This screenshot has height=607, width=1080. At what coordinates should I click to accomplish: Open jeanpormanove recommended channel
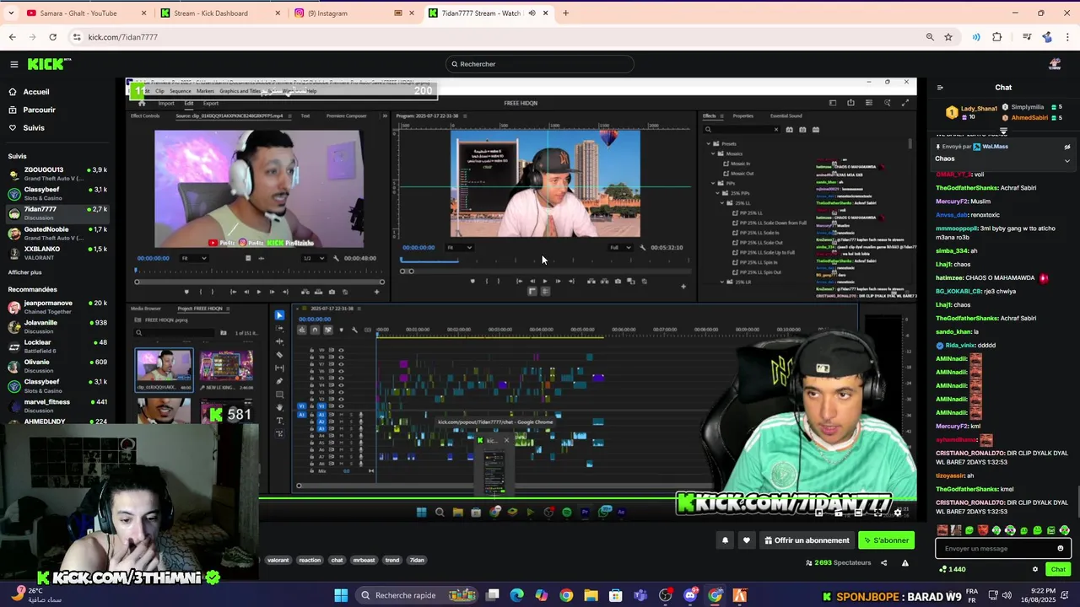[x=57, y=307]
